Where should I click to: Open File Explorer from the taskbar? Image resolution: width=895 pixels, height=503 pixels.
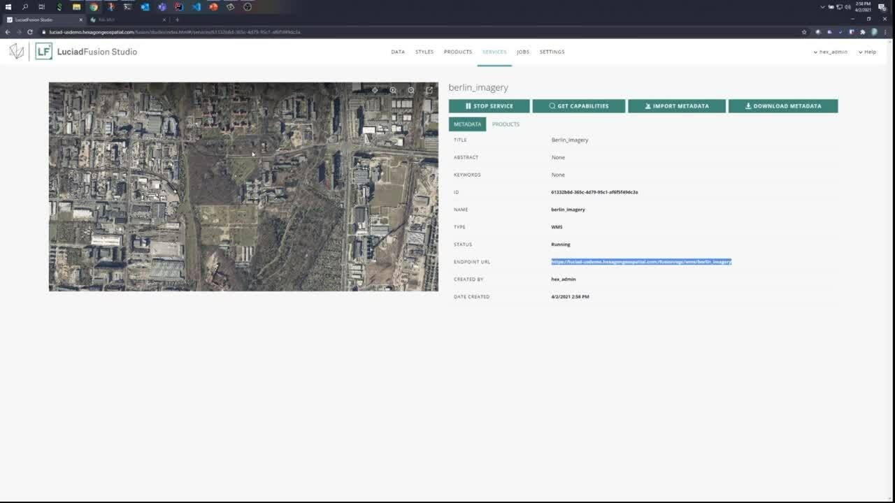click(76, 7)
